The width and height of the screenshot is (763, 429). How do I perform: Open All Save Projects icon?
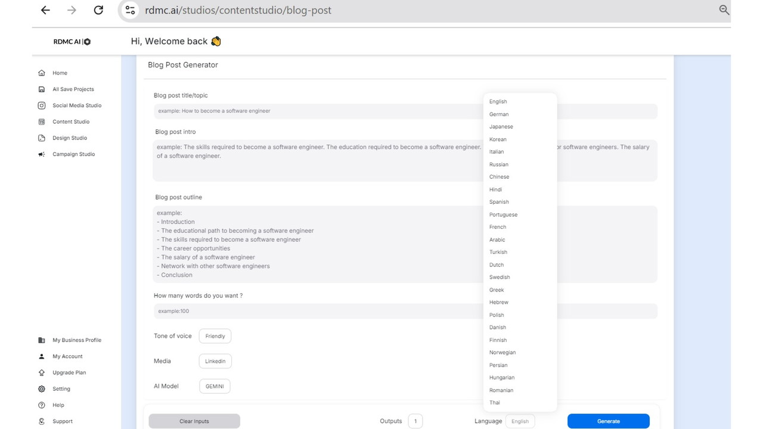(x=41, y=89)
